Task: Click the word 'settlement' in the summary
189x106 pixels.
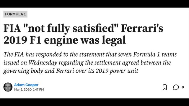Action: 107,63
